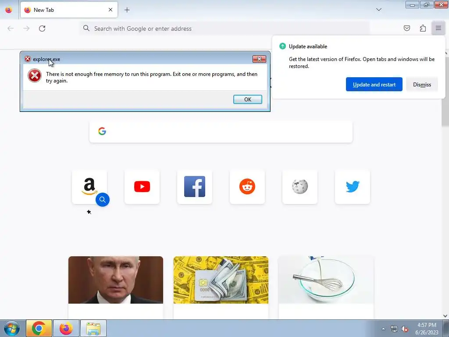This screenshot has height=337, width=449.
Task: Reload the current page
Action: [42, 29]
